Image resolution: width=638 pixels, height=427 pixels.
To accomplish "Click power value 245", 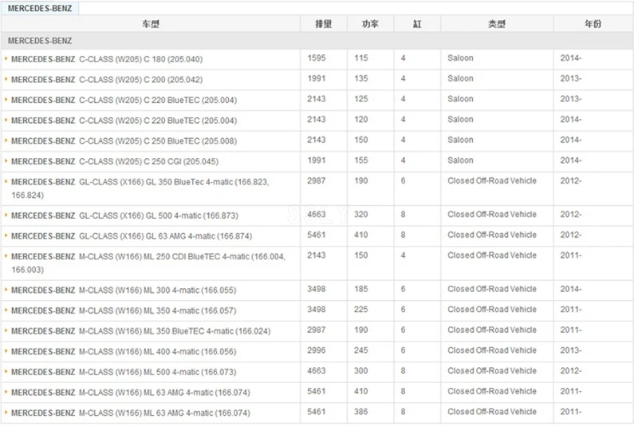I will click(361, 350).
